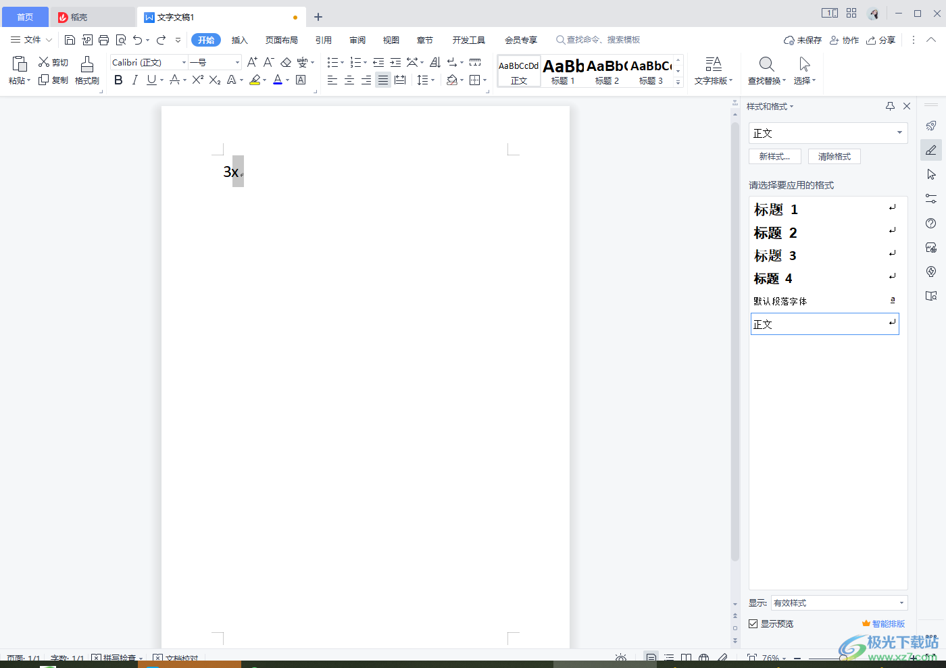Justify the paragraph text
This screenshot has width=946, height=668.
[383, 80]
